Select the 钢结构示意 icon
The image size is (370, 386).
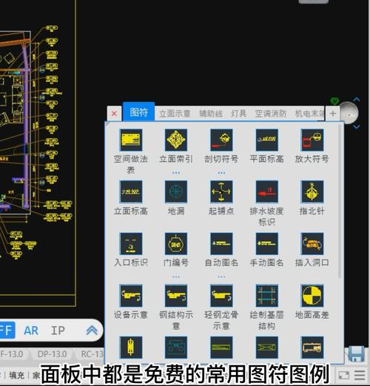[x=176, y=295]
